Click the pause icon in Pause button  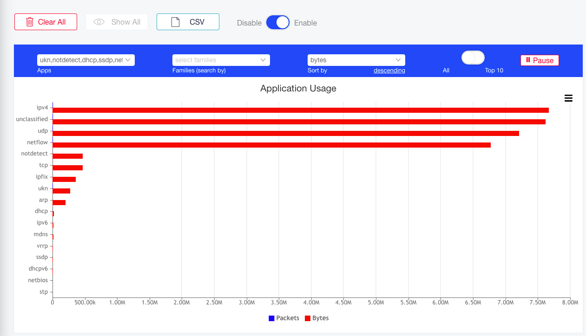tap(528, 60)
